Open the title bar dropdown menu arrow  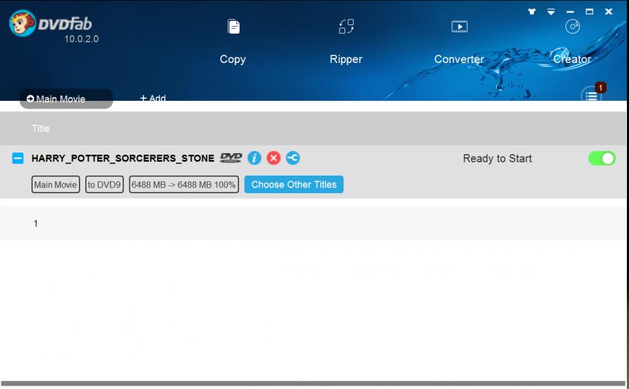[x=551, y=12]
